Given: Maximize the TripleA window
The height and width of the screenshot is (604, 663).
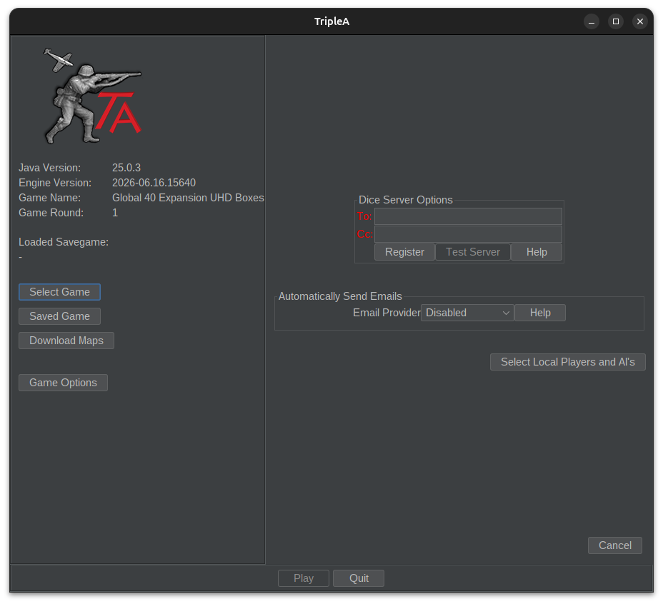Looking at the screenshot, I should point(616,21).
